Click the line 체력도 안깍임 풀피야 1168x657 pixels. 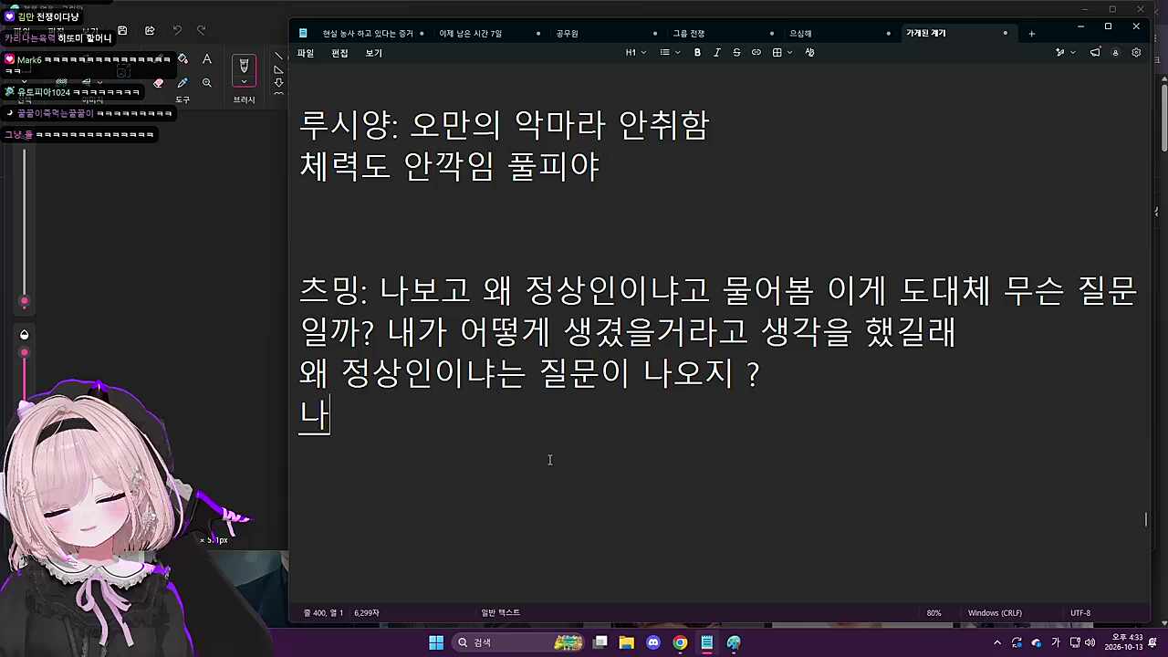(x=450, y=166)
